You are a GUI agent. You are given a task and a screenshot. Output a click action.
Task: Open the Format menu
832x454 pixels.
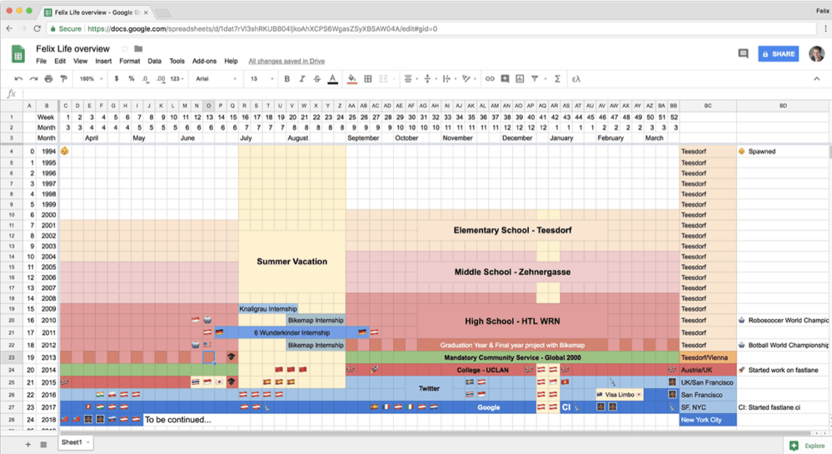[129, 62]
